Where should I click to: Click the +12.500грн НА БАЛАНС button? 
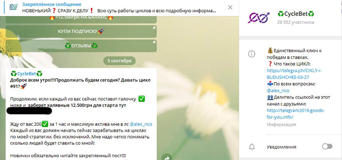(81, 20)
